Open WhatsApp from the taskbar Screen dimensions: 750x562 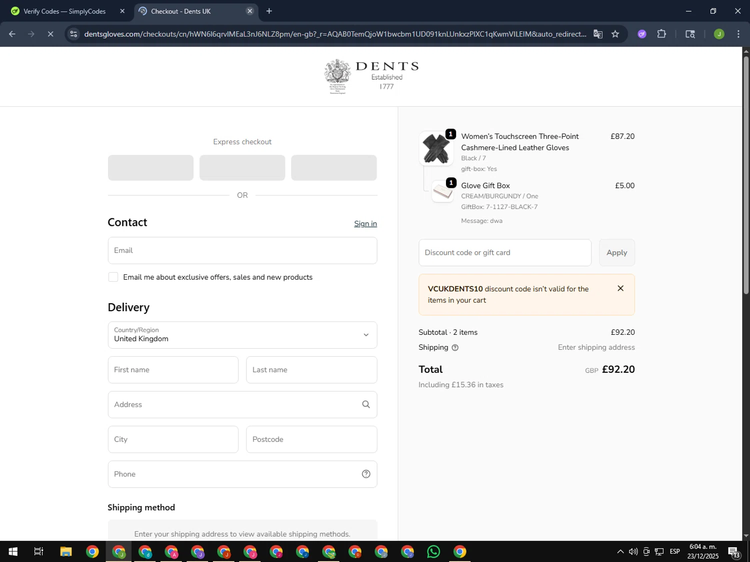pyautogui.click(x=433, y=552)
